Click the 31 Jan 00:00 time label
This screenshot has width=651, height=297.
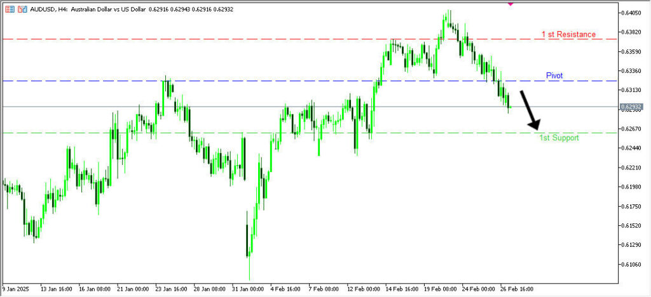249,288
